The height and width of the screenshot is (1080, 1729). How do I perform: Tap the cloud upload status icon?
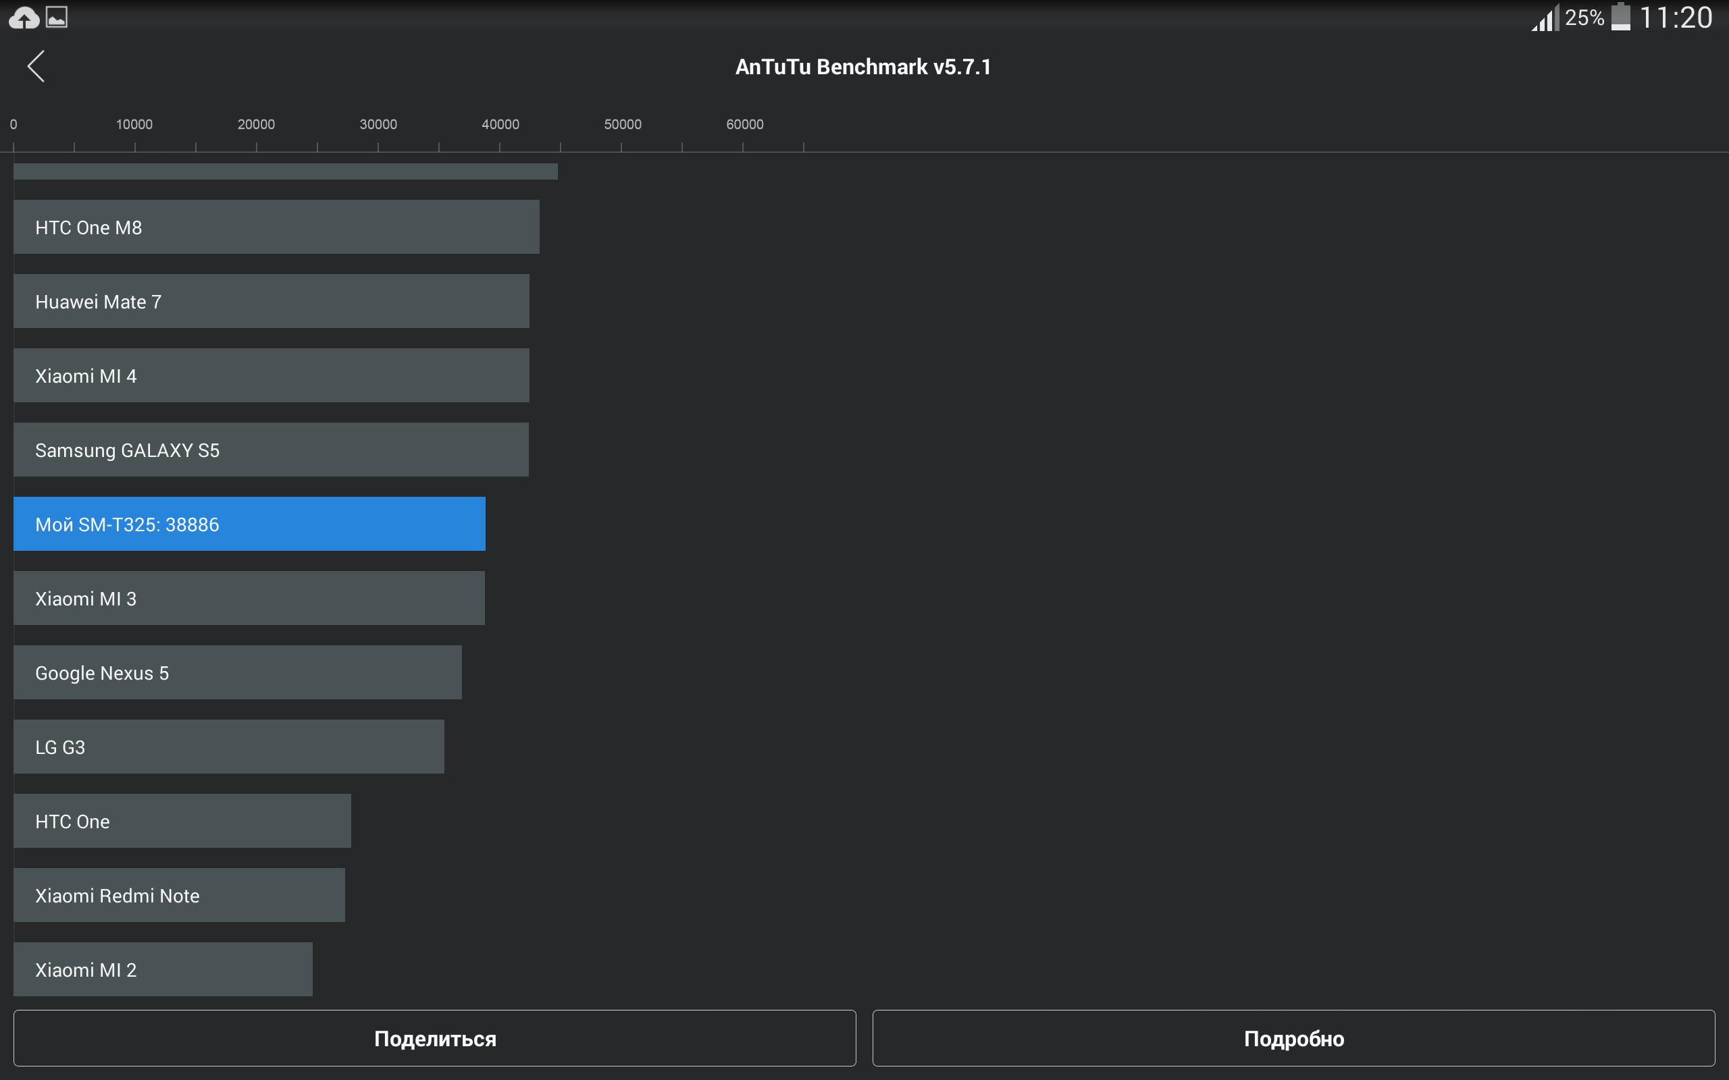click(24, 18)
